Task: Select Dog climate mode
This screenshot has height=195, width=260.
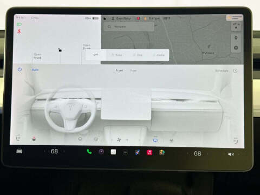Action: (x=138, y=55)
